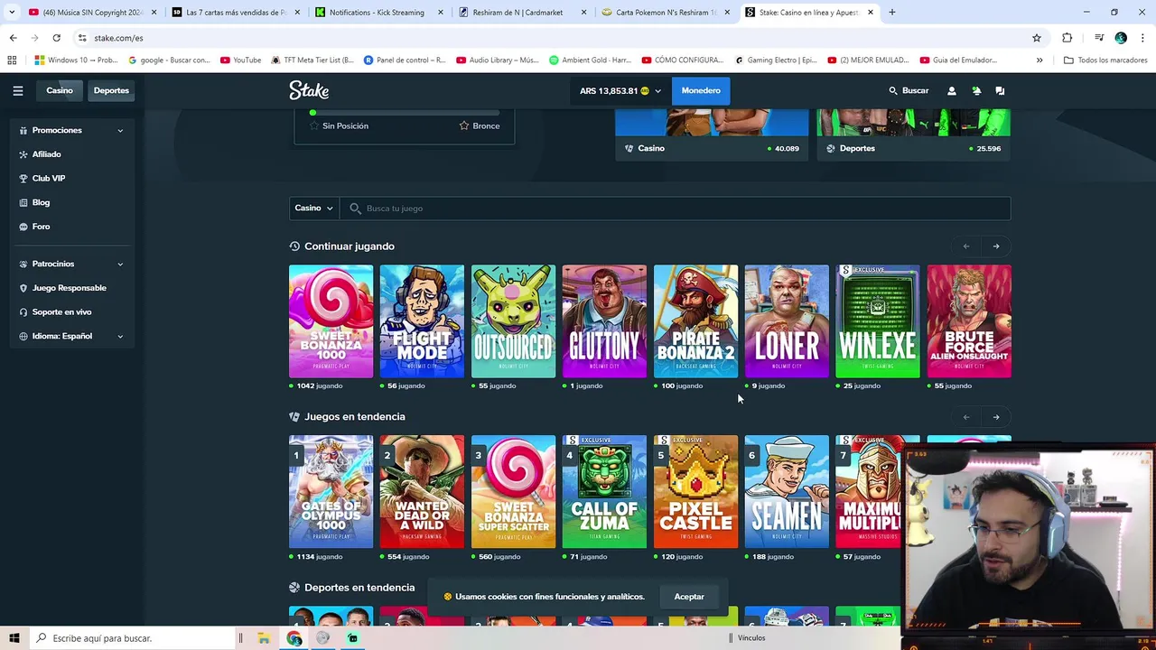Open the Call of Zuma game
Screen dimensions: 1156x650
pyautogui.click(x=604, y=491)
